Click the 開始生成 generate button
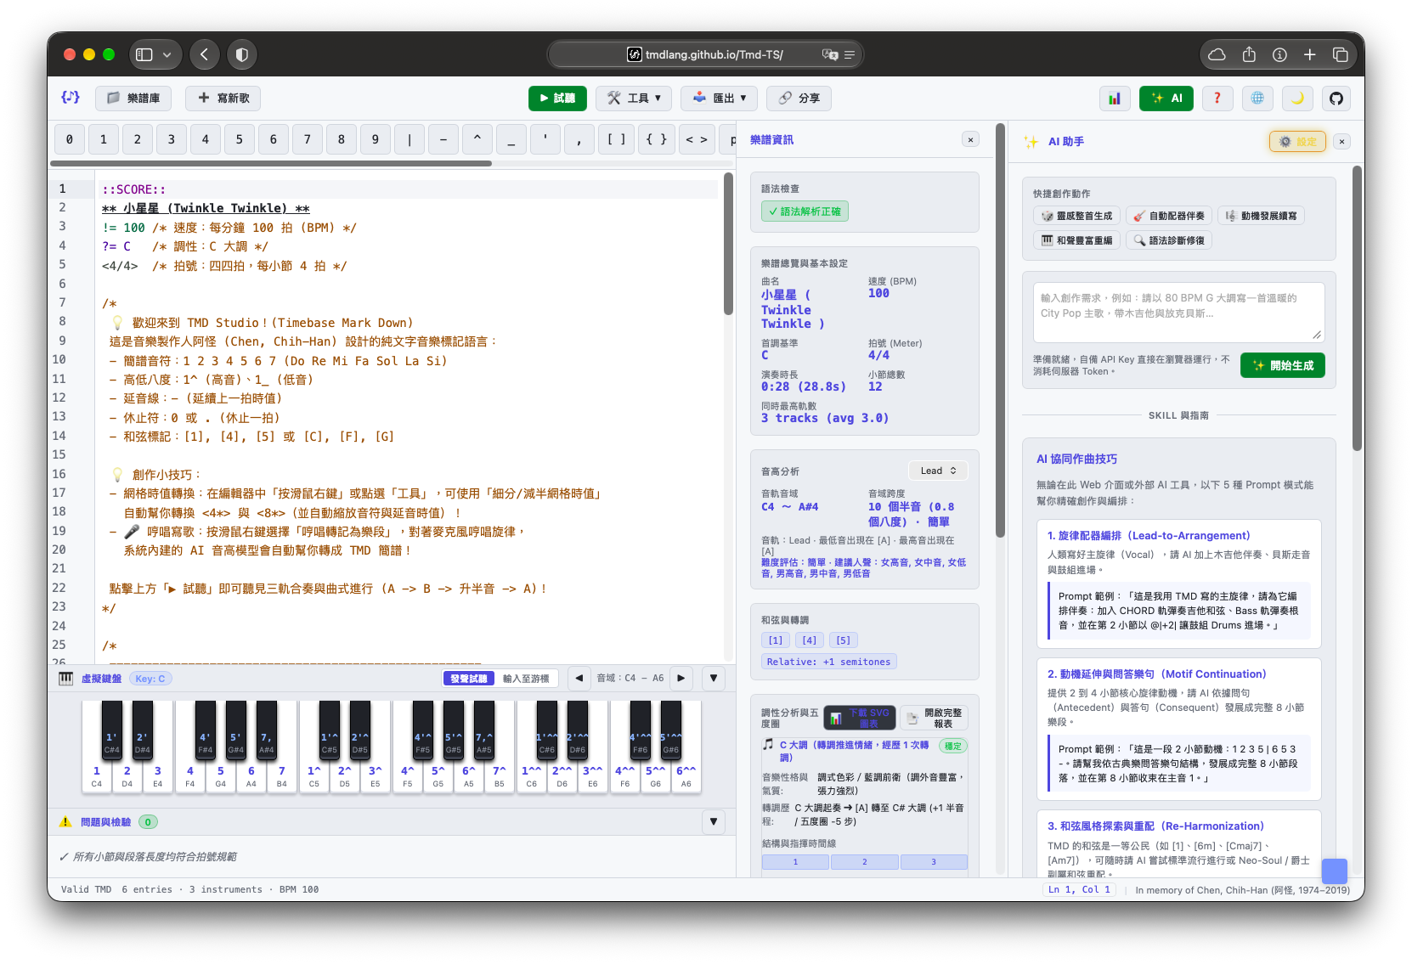 (1282, 365)
